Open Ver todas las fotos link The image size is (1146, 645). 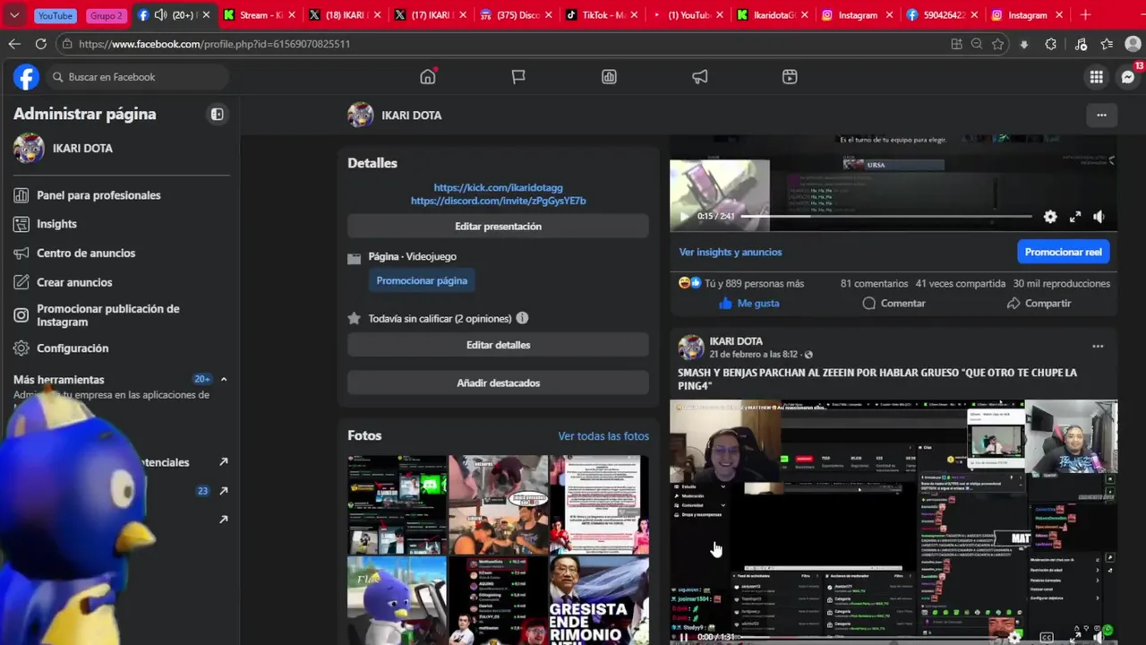pos(603,436)
